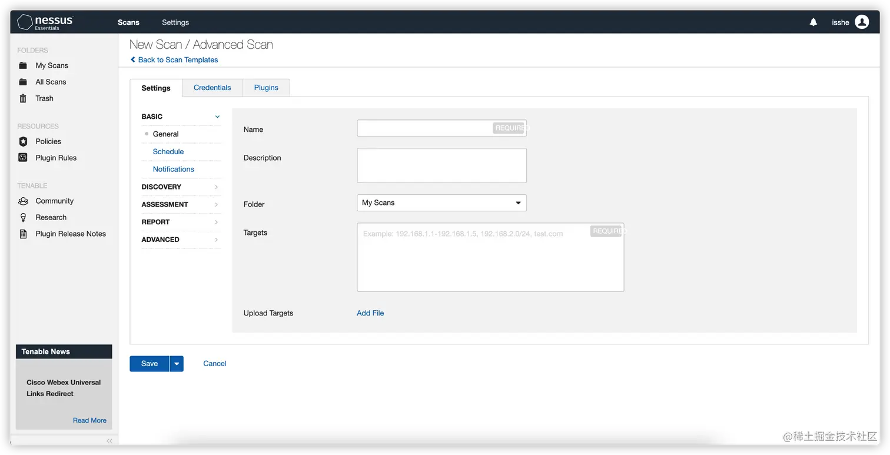Open the Scans top menu
Image resolution: width=890 pixels, height=455 pixels.
click(x=128, y=22)
